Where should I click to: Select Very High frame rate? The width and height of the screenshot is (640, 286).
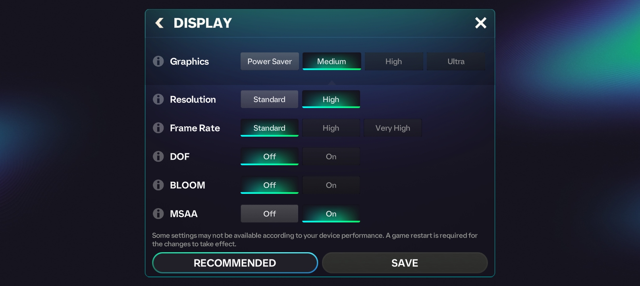click(x=393, y=128)
